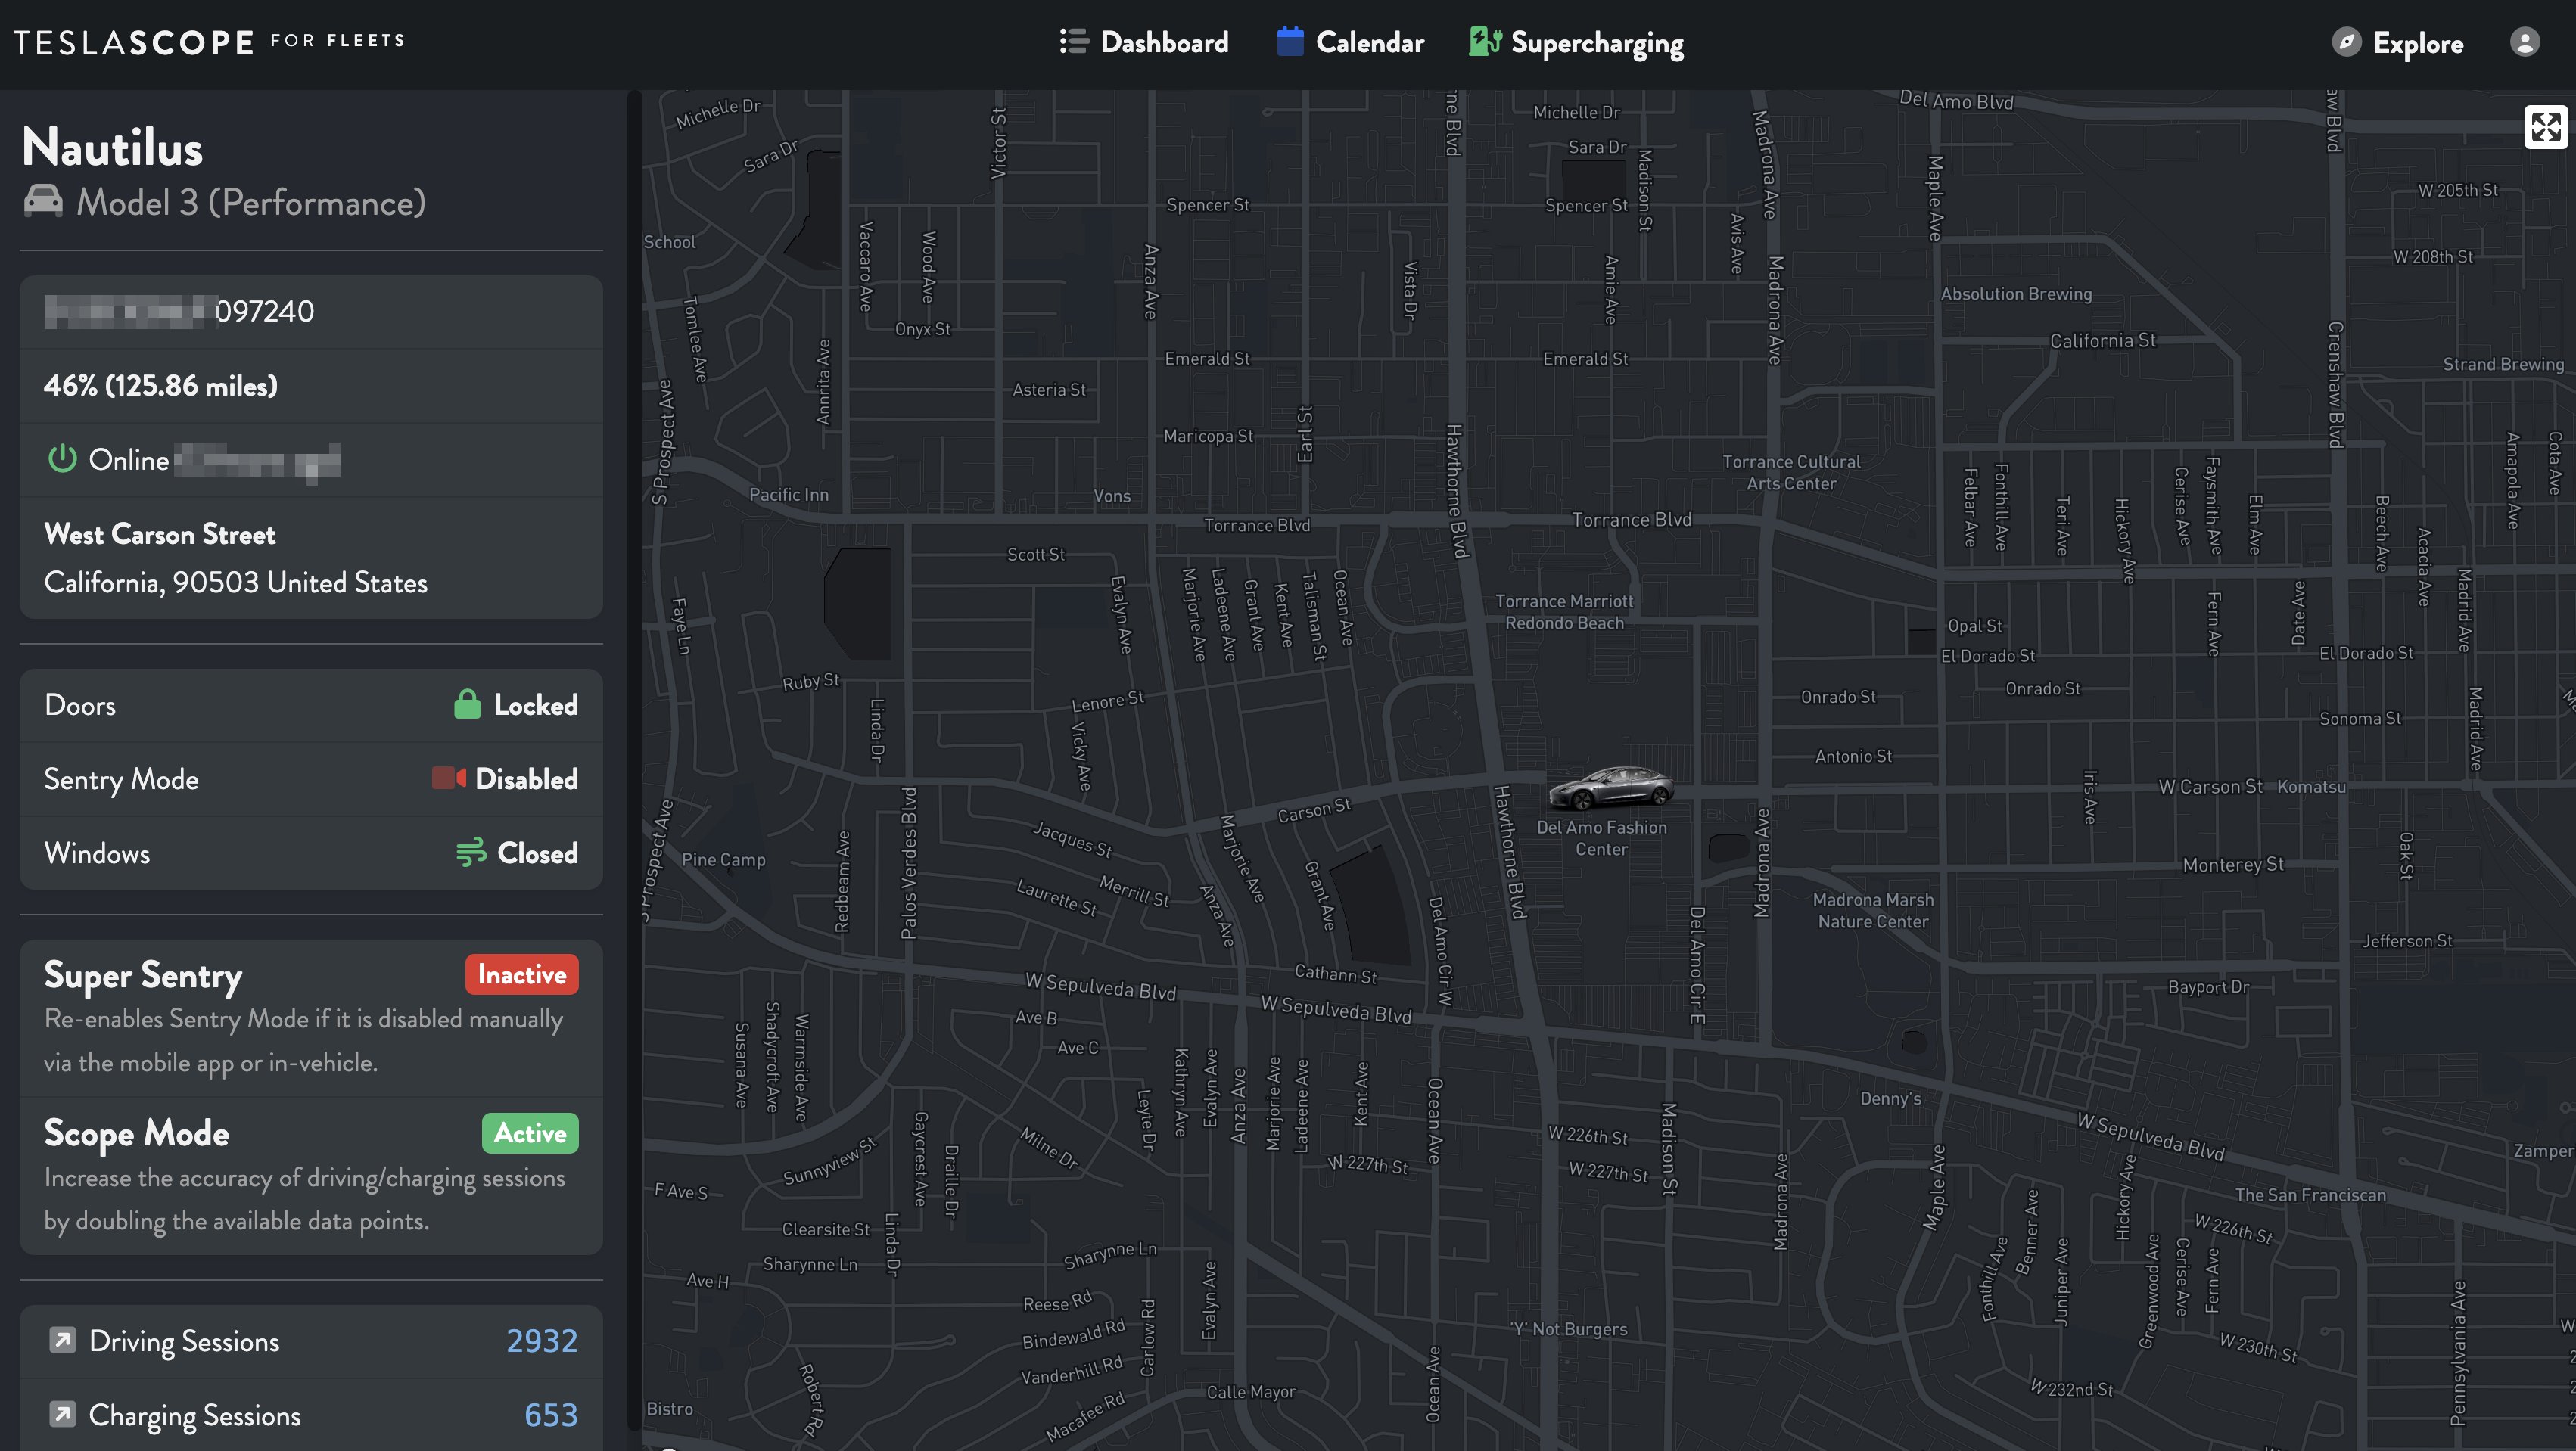The width and height of the screenshot is (2576, 1451).
Task: Click The San Franciscan map label
Action: (2310, 1195)
